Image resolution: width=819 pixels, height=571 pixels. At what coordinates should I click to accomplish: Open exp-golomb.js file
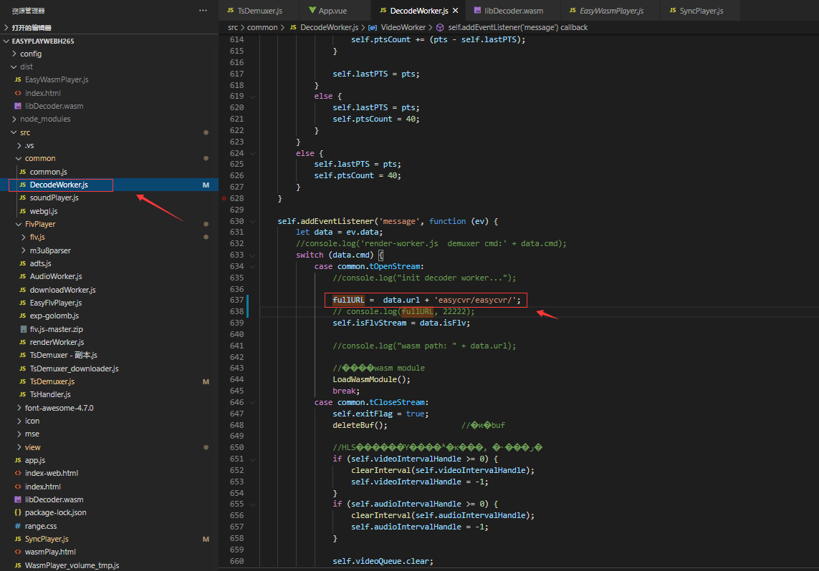[109, 316]
